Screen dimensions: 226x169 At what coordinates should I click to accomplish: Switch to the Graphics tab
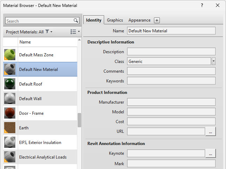pos(115,20)
